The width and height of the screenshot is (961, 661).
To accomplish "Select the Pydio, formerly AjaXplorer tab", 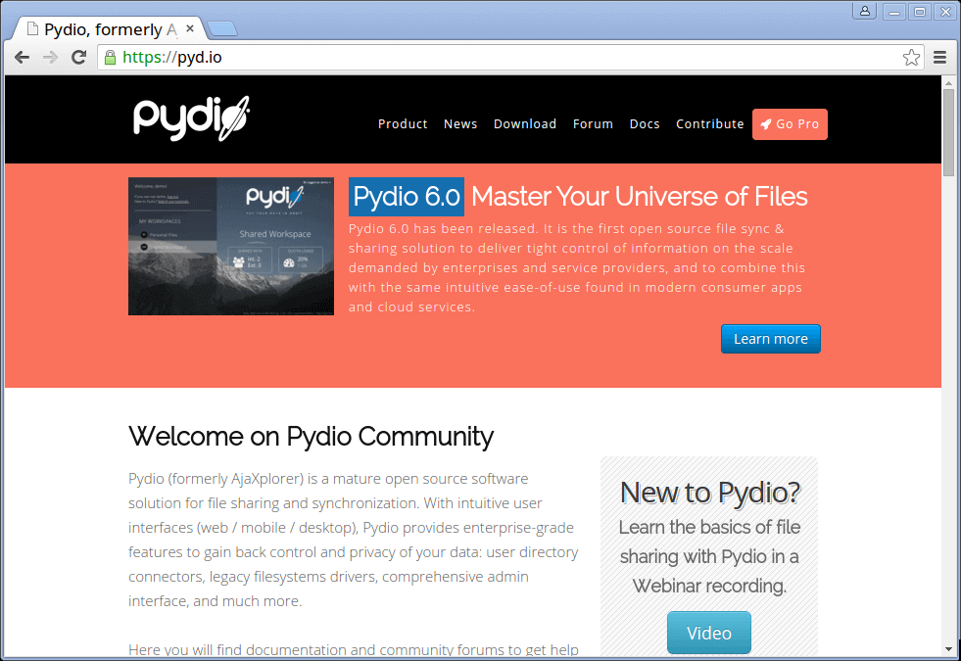I will pos(111,29).
